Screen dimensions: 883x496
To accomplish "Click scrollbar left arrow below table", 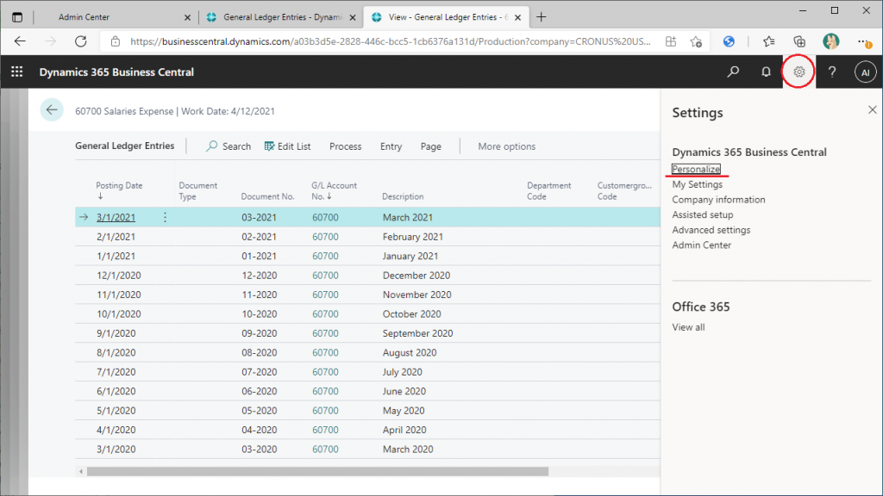I will coord(81,471).
